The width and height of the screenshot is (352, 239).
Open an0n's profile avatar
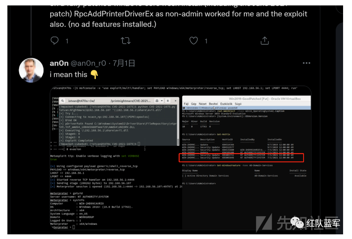(x=31, y=70)
